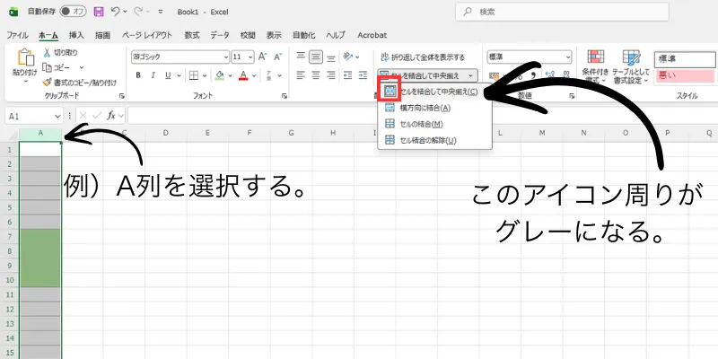Open the Font (フォント) dialog launcher
The height and width of the screenshot is (359, 718).
(x=285, y=96)
